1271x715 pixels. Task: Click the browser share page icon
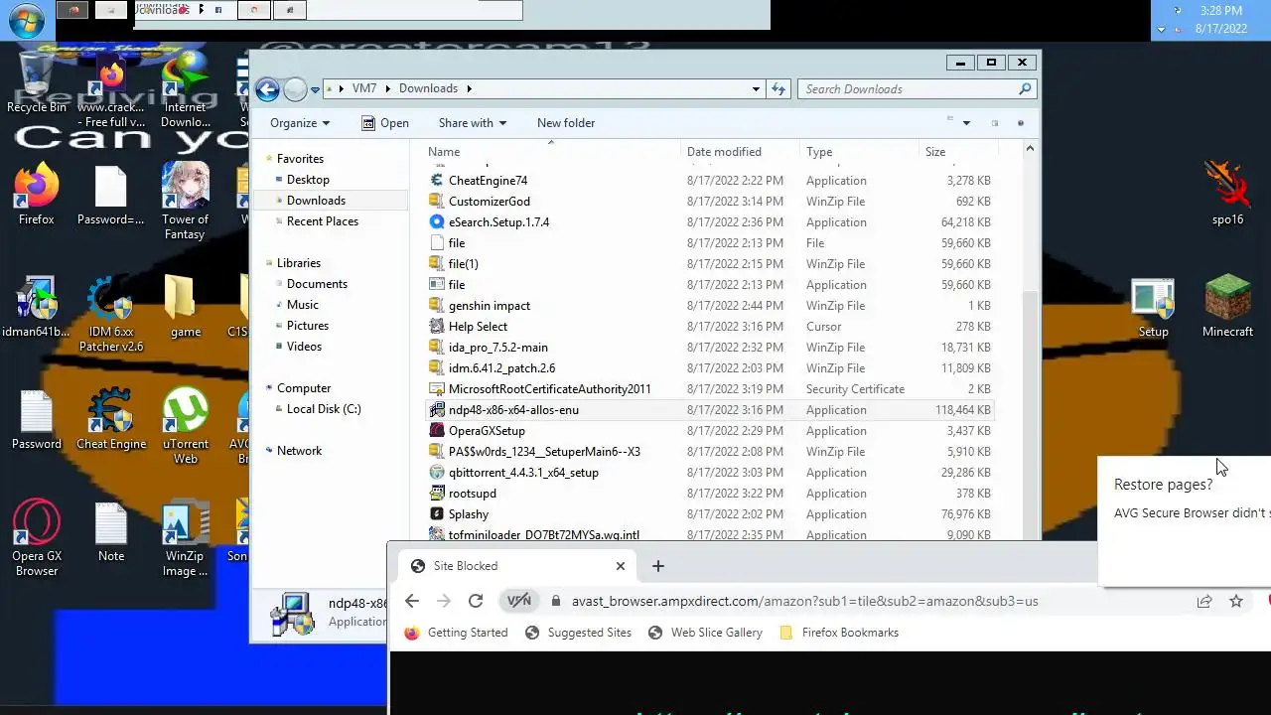tap(1204, 601)
